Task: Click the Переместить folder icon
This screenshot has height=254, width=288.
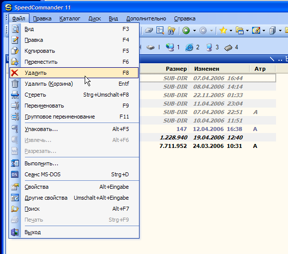Action: click(15, 62)
